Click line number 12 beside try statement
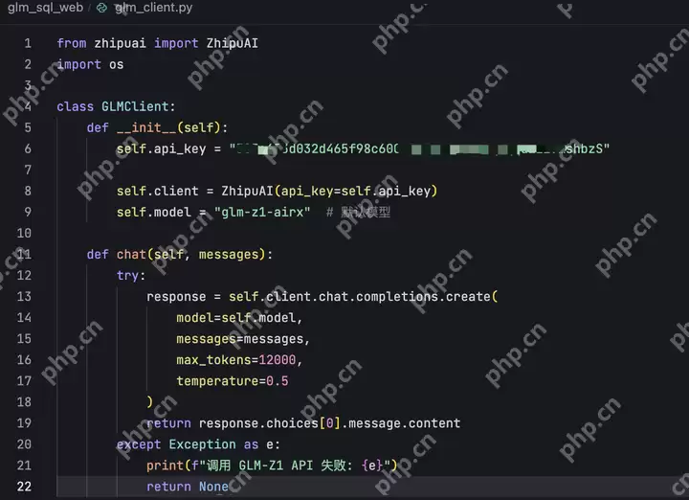The height and width of the screenshot is (500, 689). tap(24, 275)
